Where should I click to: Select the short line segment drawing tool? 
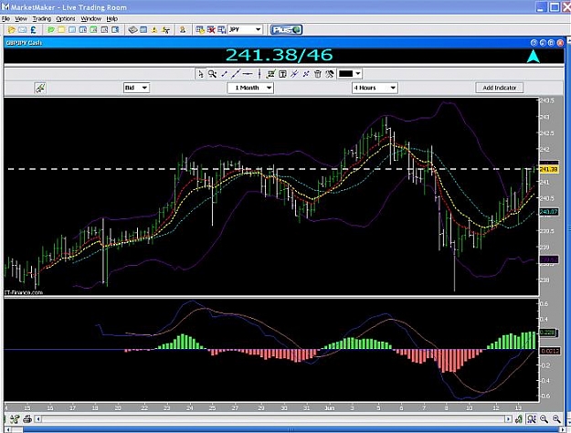tap(225, 74)
